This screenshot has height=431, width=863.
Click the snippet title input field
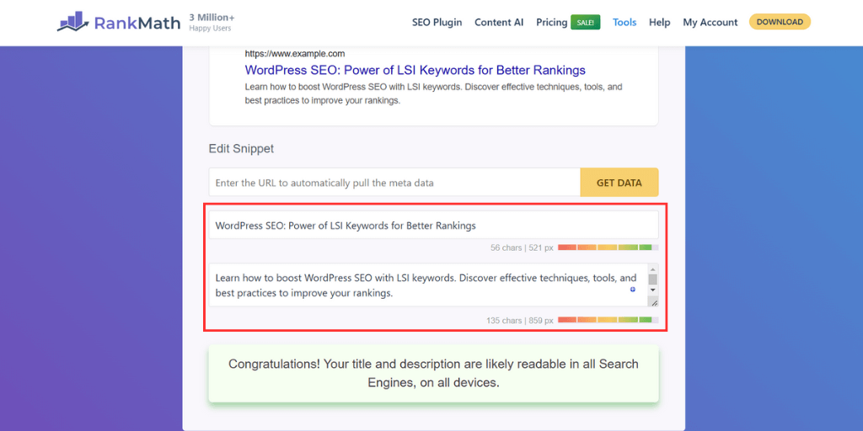[x=434, y=225]
